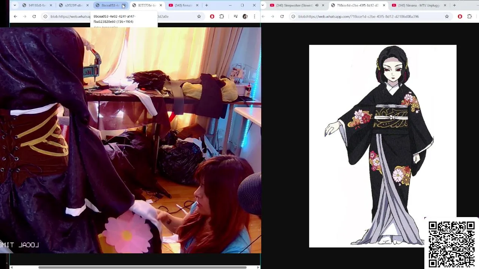Bookmark this page in the left browser
Viewport: 479px width, 269px height.
(199, 16)
